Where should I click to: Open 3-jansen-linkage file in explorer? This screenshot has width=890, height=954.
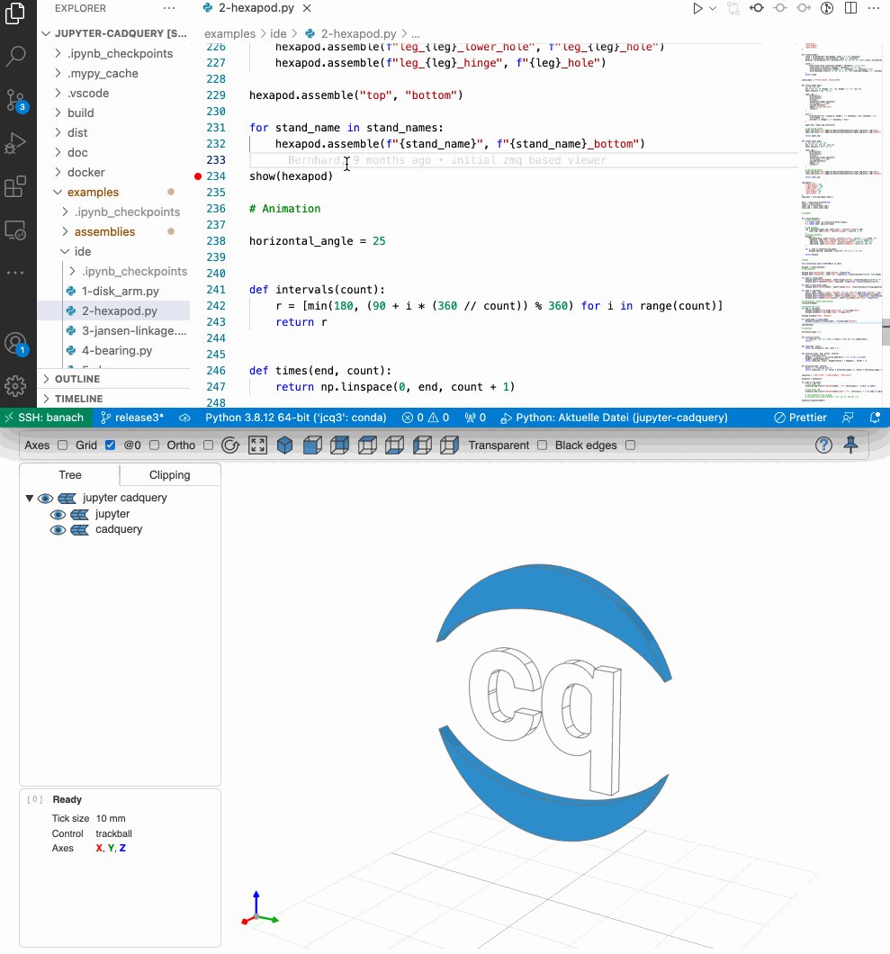click(x=134, y=331)
